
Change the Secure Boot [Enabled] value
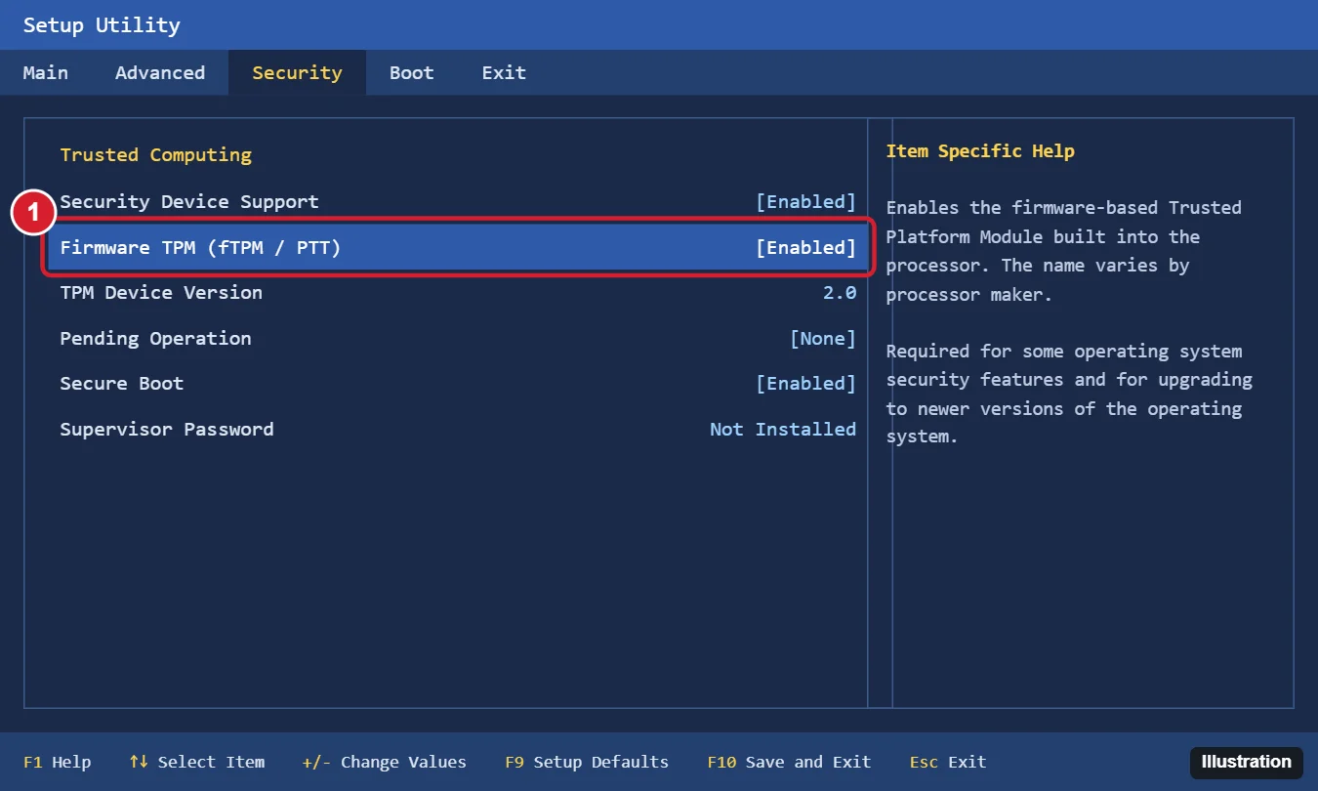805,384
